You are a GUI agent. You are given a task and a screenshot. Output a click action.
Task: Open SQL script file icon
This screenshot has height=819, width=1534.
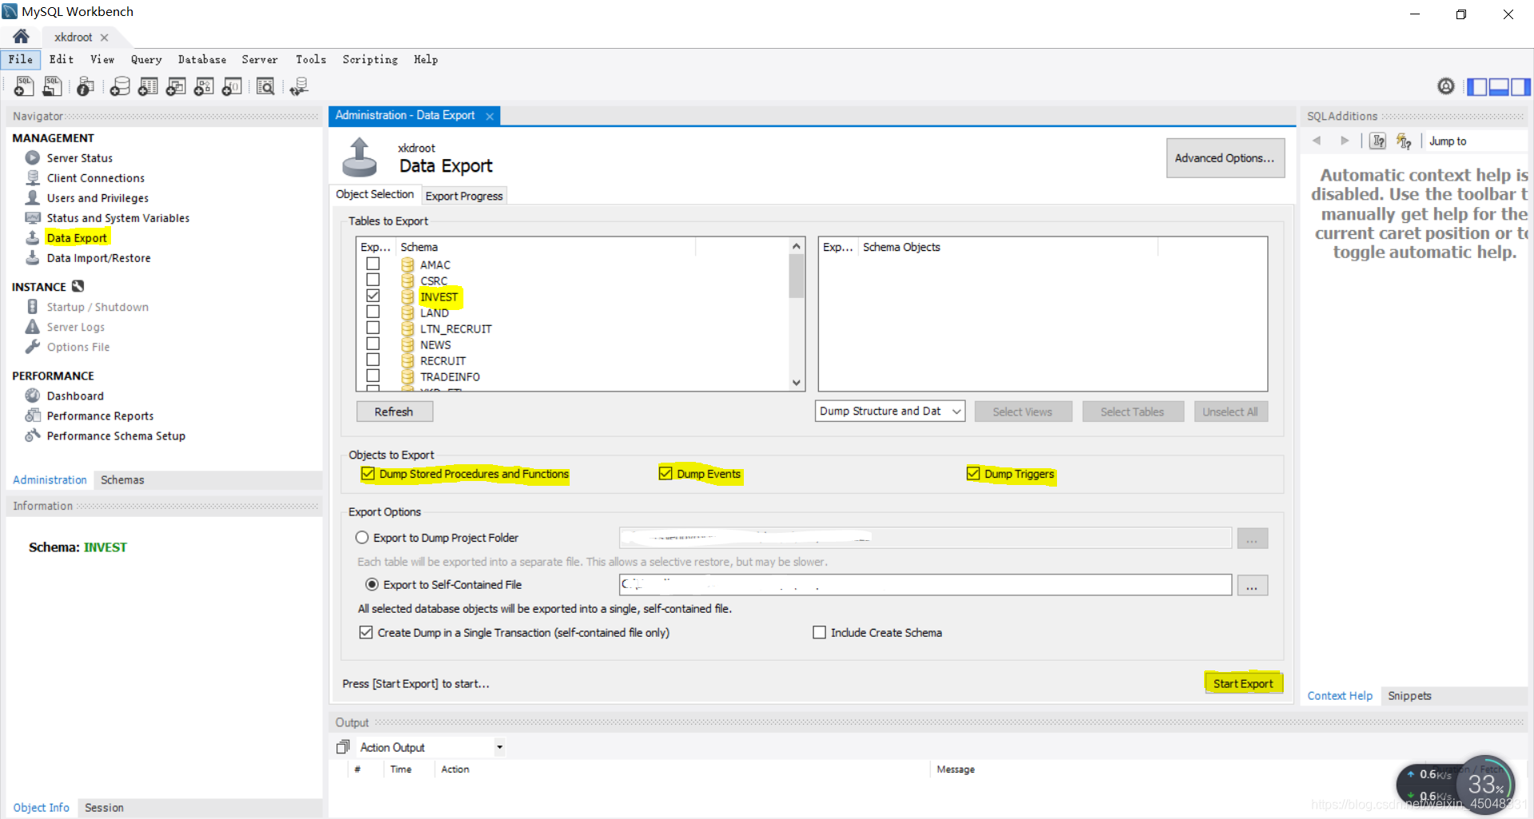[x=53, y=86]
